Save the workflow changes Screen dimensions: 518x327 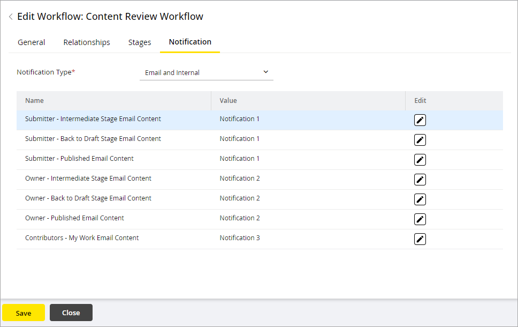click(x=24, y=313)
